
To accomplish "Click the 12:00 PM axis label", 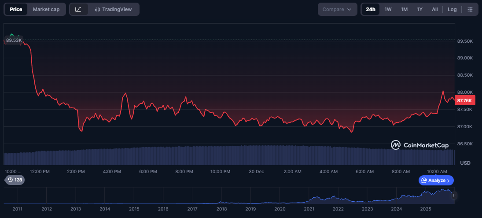I will (40, 171).
